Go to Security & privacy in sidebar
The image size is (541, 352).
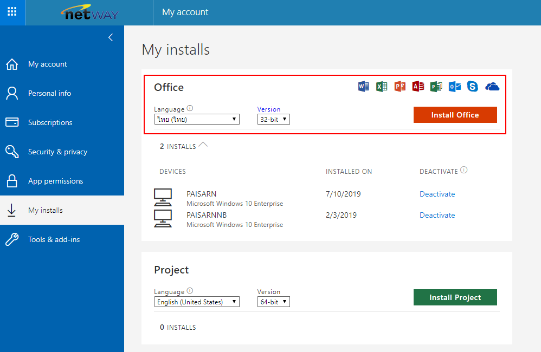[57, 152]
